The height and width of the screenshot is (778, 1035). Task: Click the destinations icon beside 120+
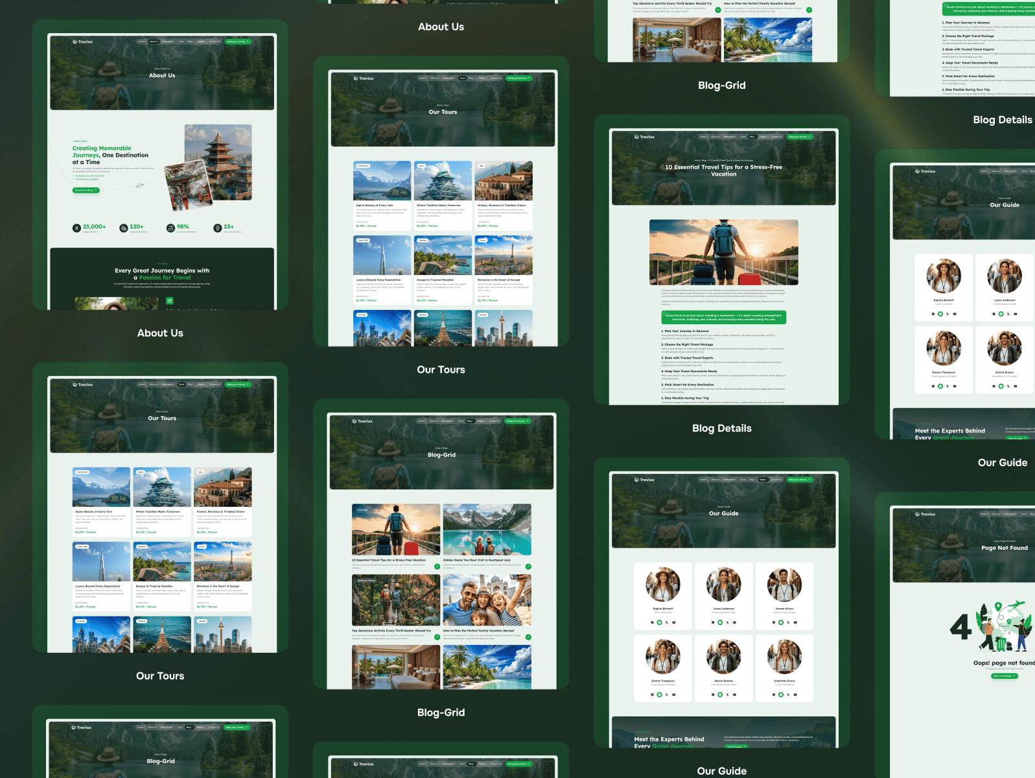[124, 228]
